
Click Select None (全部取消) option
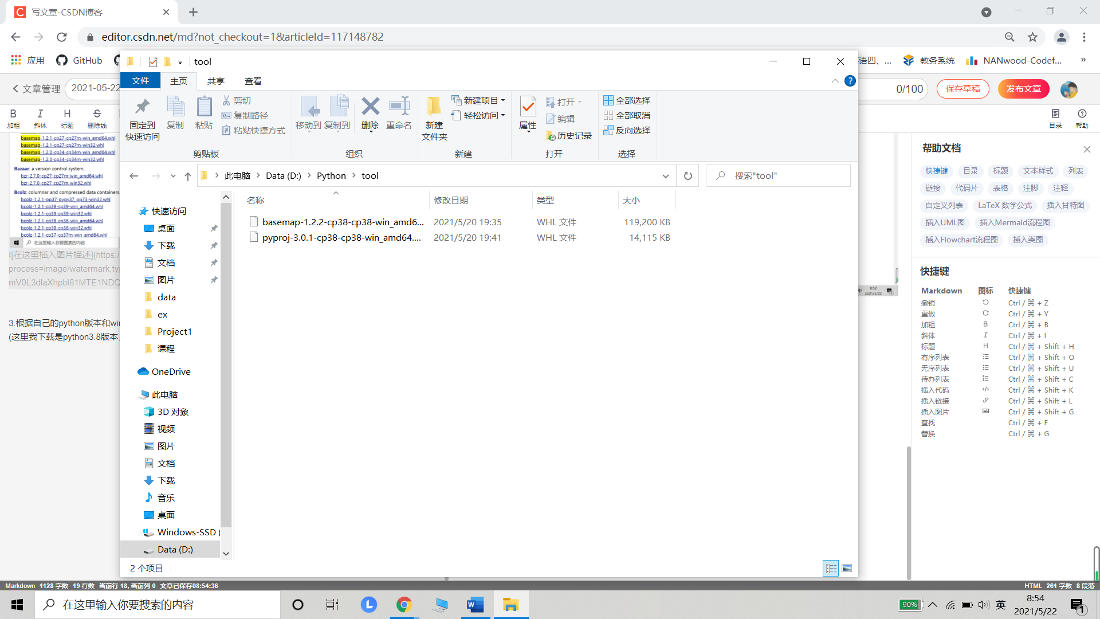coord(627,115)
